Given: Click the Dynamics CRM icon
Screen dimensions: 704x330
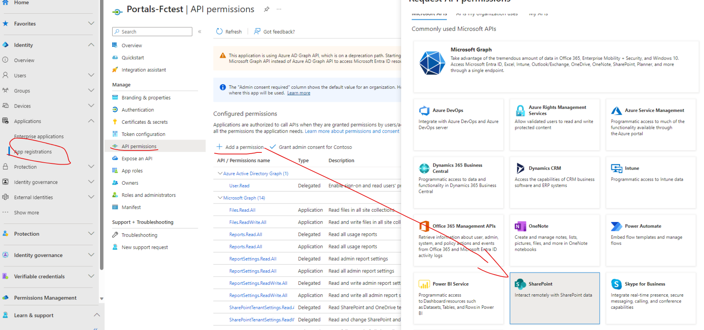Looking at the screenshot, I should (520, 168).
